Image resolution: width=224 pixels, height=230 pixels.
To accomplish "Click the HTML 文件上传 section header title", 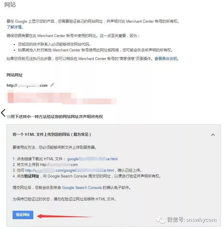I will (52, 134).
